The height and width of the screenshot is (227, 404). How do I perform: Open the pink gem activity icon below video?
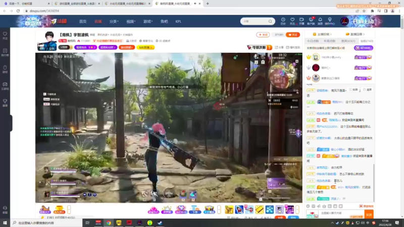[154, 209]
